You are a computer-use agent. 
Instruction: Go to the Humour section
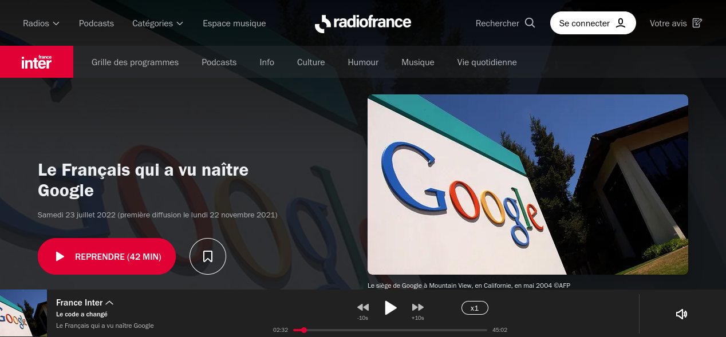tap(363, 62)
